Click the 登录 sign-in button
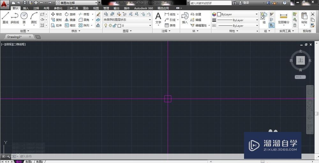Viewport: 319px width, 163px height. [244, 3]
